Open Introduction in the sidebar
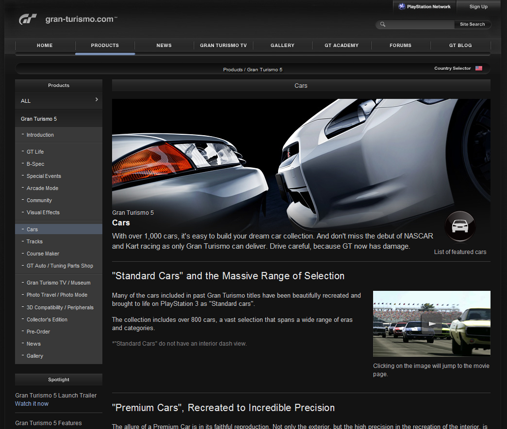 click(x=40, y=135)
